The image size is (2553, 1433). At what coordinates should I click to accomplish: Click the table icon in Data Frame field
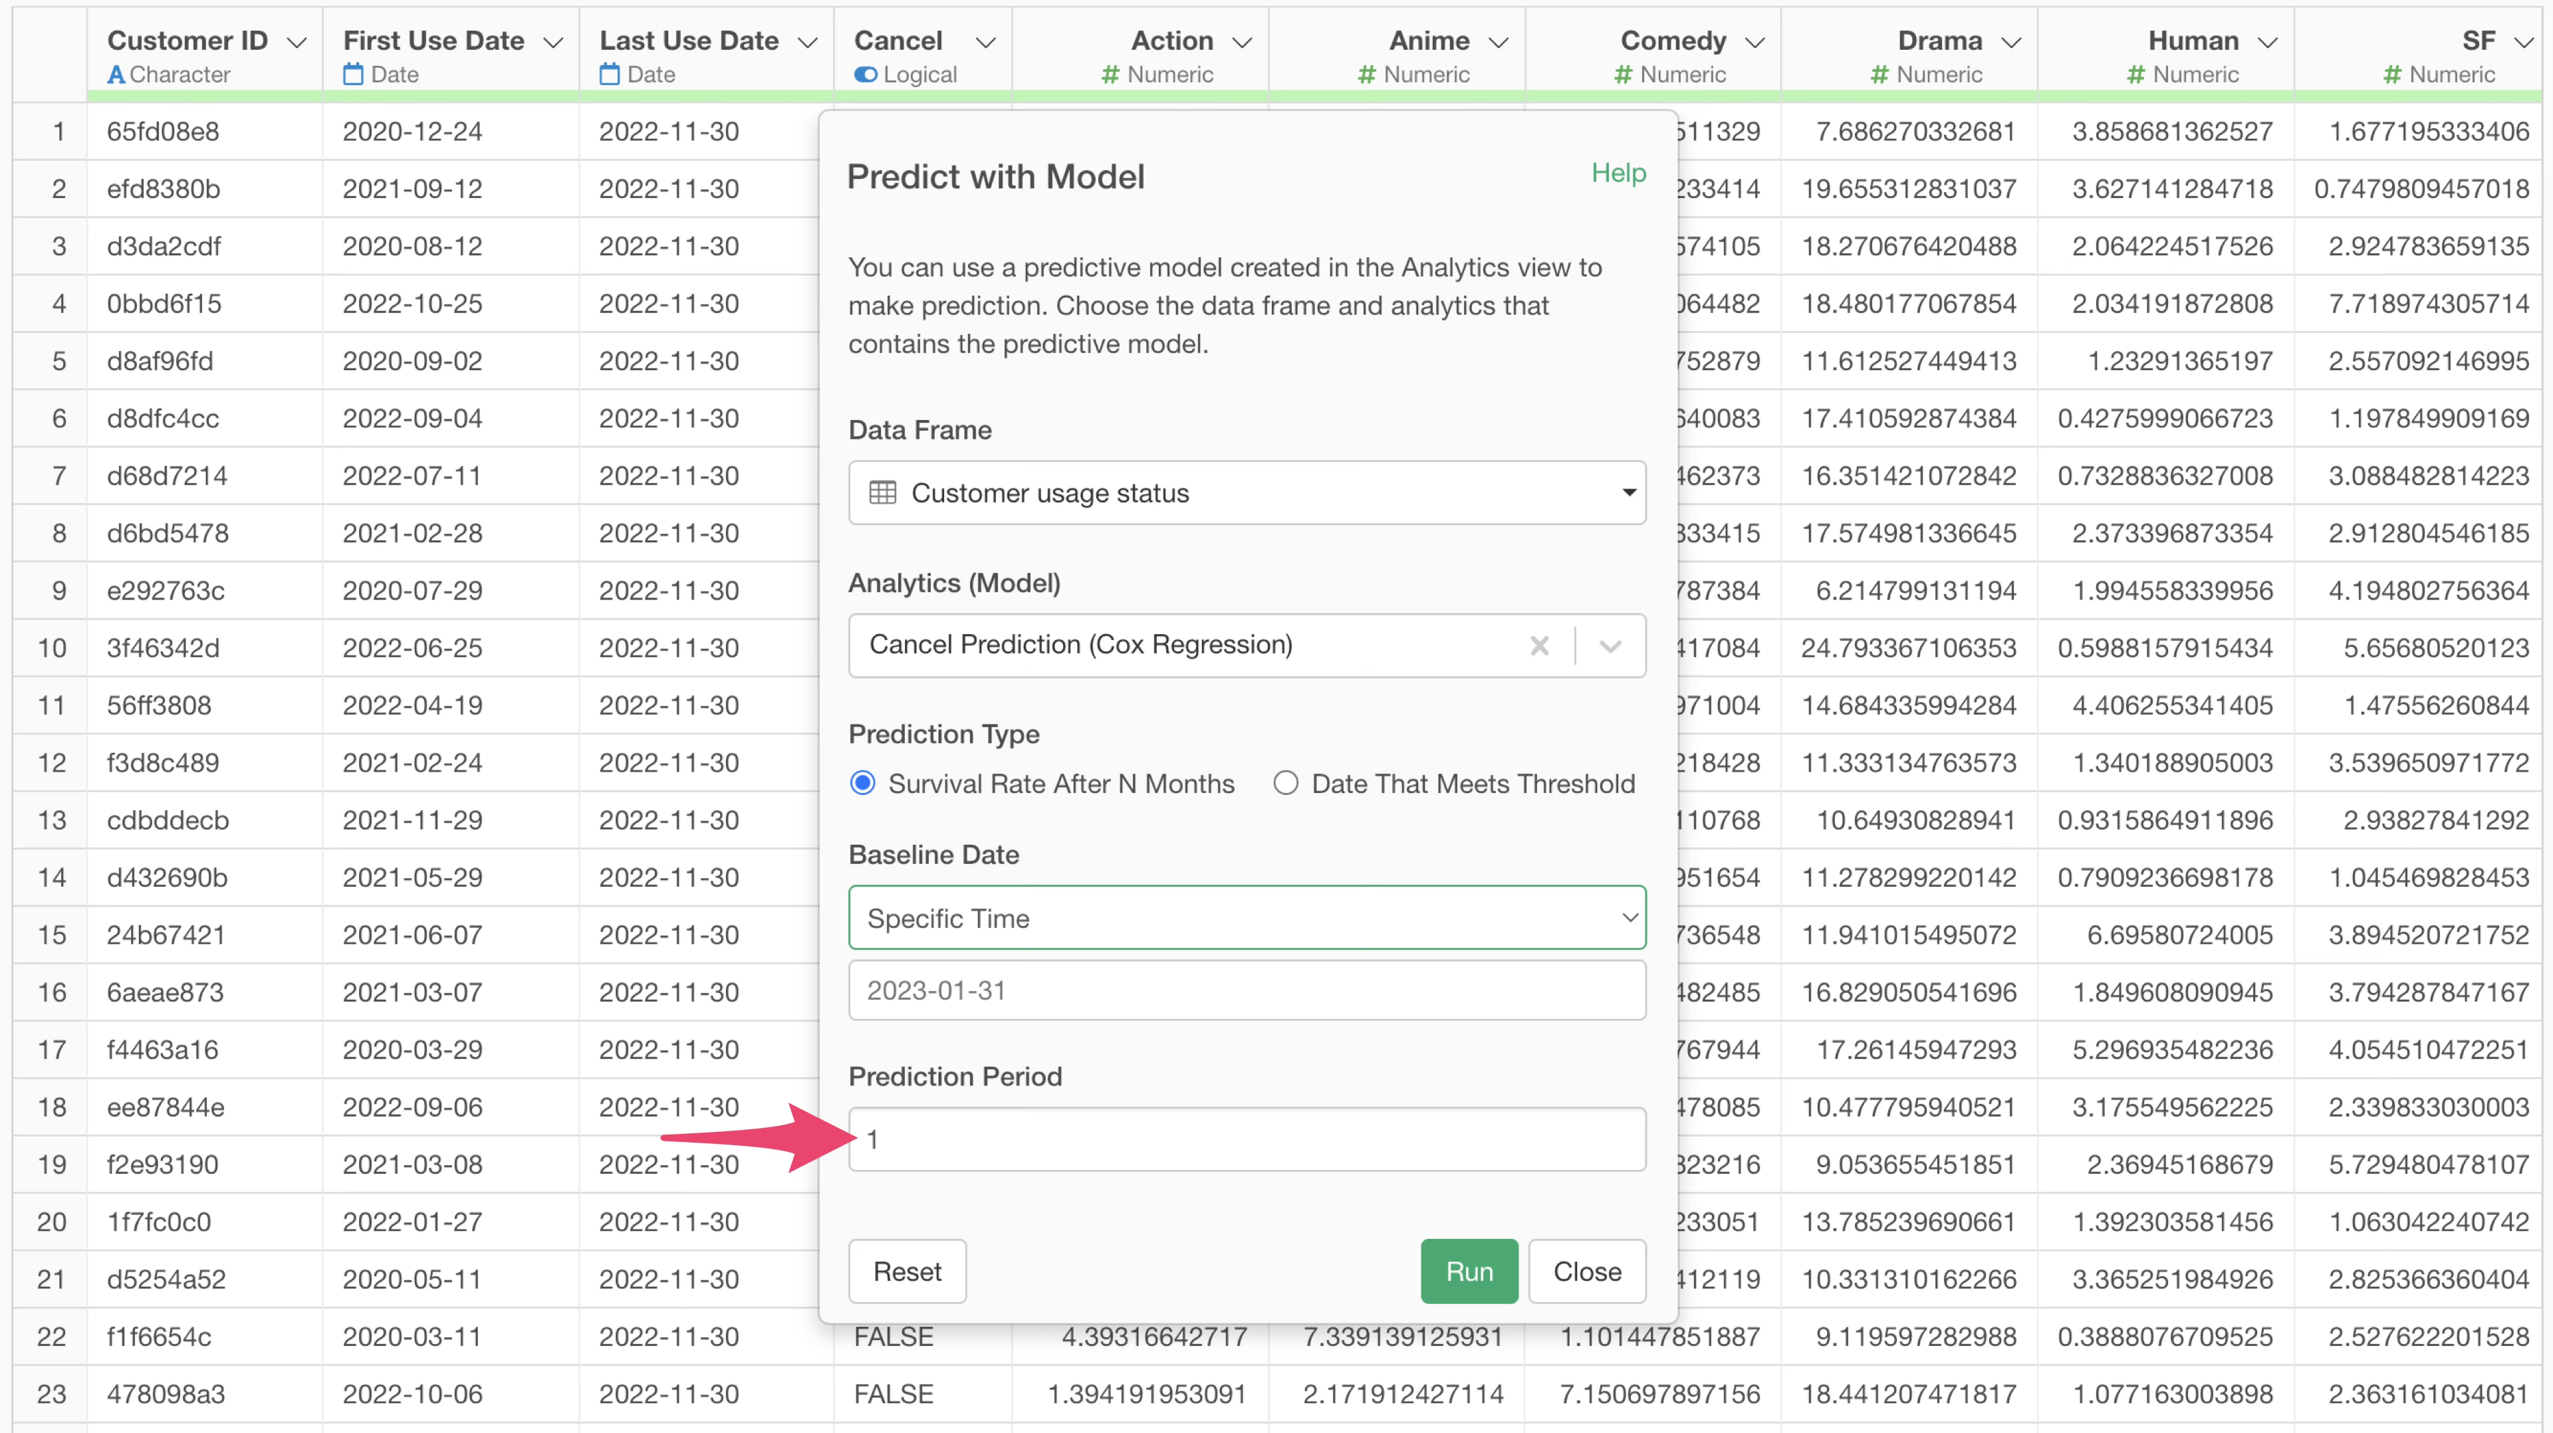pos(882,493)
